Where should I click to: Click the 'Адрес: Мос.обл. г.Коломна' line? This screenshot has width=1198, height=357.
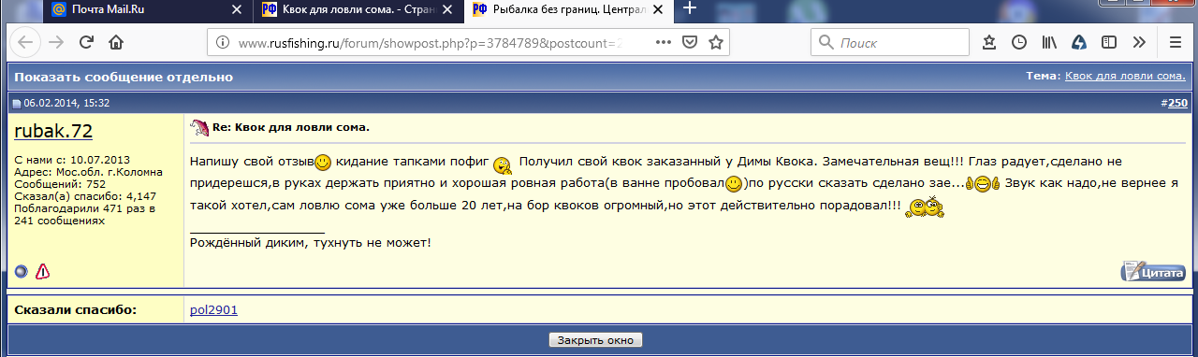click(x=89, y=172)
